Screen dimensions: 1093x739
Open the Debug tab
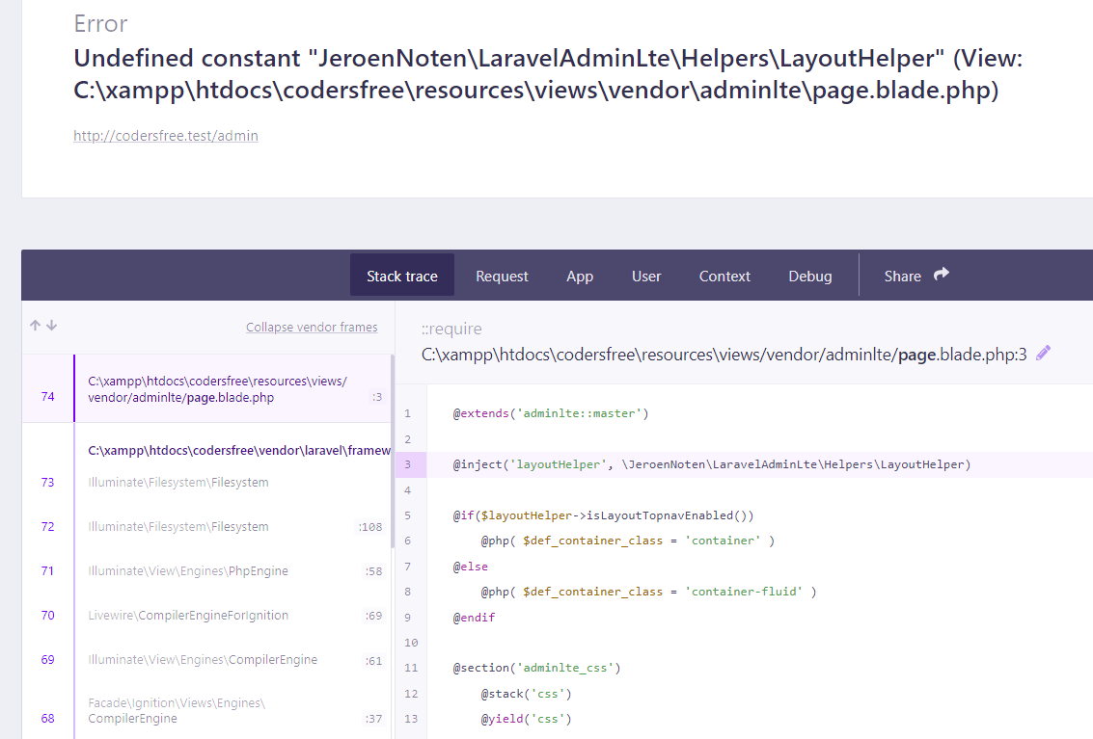(x=809, y=276)
